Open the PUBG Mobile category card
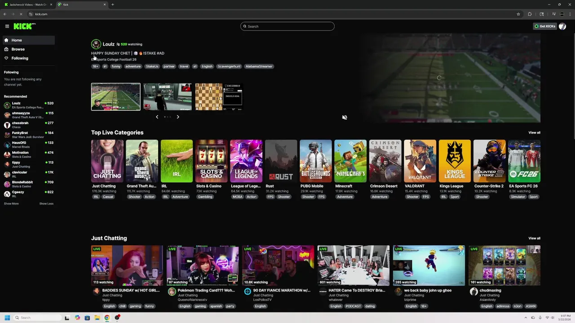Image resolution: width=575 pixels, height=323 pixels. pyautogui.click(x=316, y=161)
